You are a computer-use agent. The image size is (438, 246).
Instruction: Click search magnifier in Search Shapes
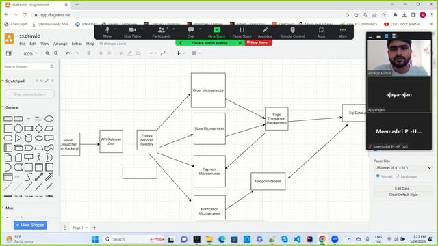pos(52,66)
